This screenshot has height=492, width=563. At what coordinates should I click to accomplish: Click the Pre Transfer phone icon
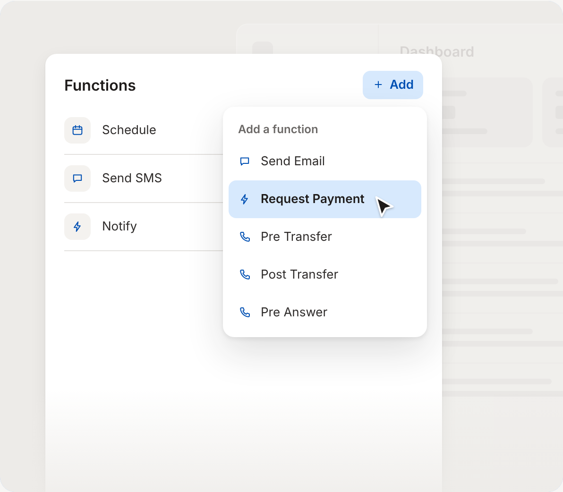click(245, 237)
